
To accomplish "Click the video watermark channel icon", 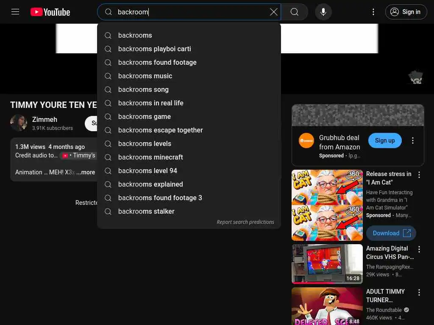I will point(416,77).
